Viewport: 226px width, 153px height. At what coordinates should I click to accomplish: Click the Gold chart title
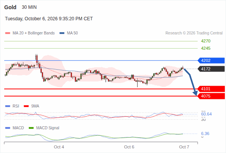click(10, 7)
